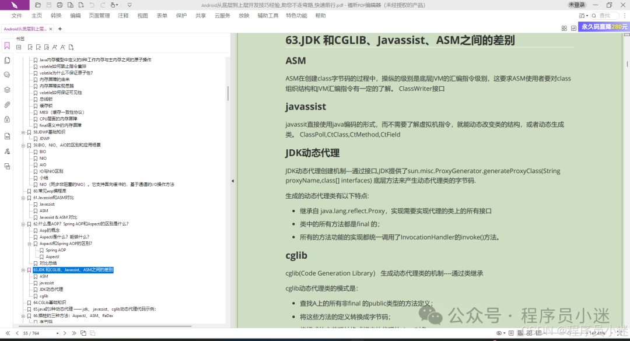This screenshot has width=630, height=341.
Task: Select the Javassist & ASM 对比 bookmark
Action: [x=58, y=217]
